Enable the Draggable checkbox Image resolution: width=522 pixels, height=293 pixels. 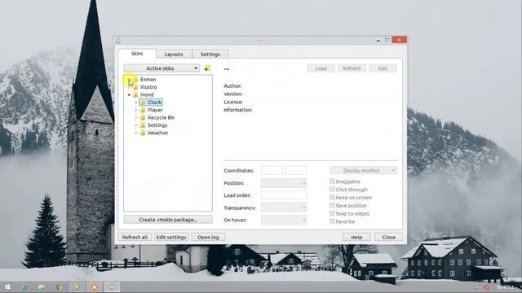tap(332, 181)
